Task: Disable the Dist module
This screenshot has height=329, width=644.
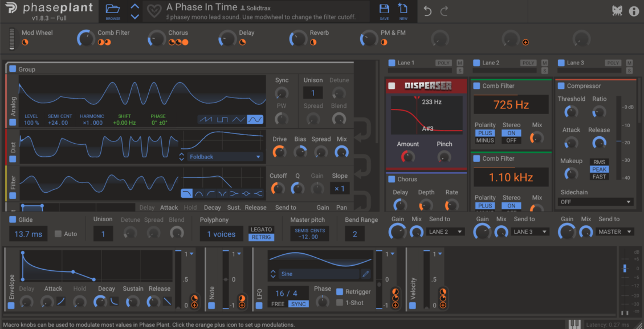Action: tap(13, 159)
